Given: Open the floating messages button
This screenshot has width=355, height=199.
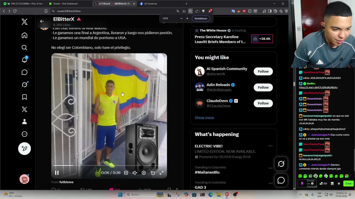Looking at the screenshot, I should [281, 180].
